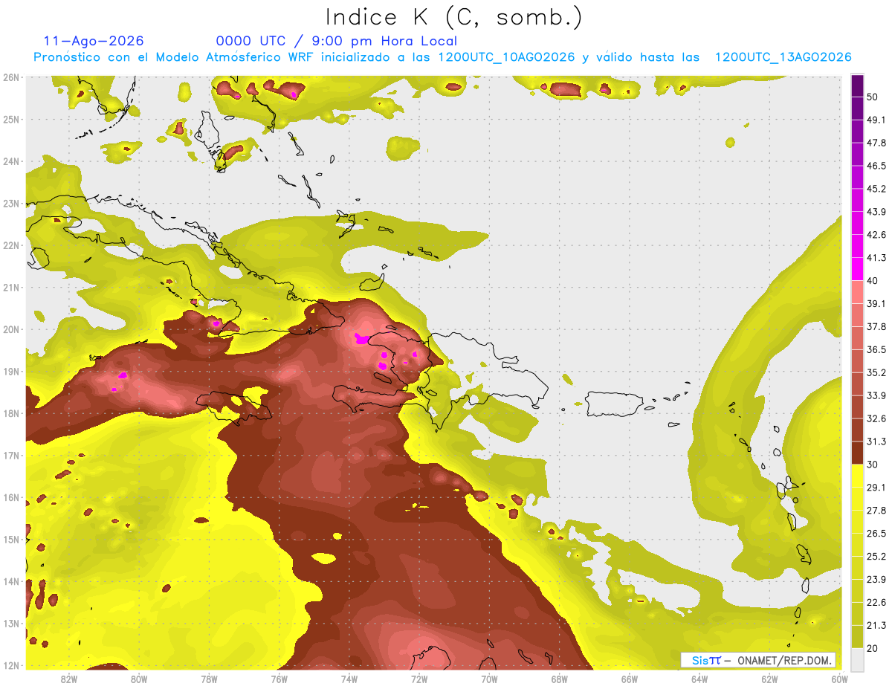Click the colorbar value label 37.8

coord(876,326)
